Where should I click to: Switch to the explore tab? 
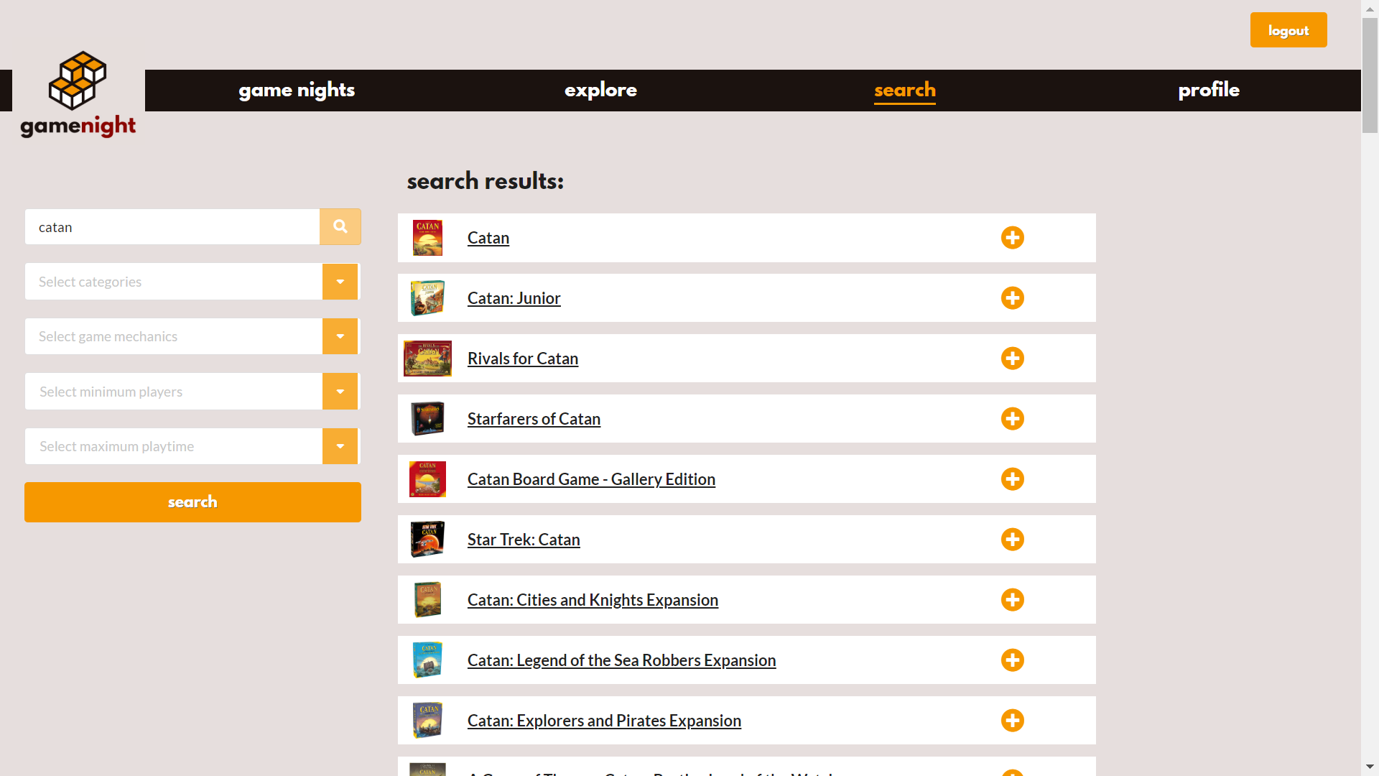[600, 90]
